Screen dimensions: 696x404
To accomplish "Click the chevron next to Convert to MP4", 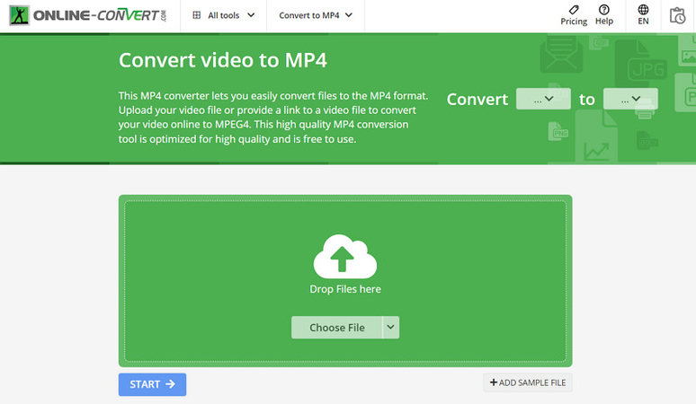I will coord(348,15).
